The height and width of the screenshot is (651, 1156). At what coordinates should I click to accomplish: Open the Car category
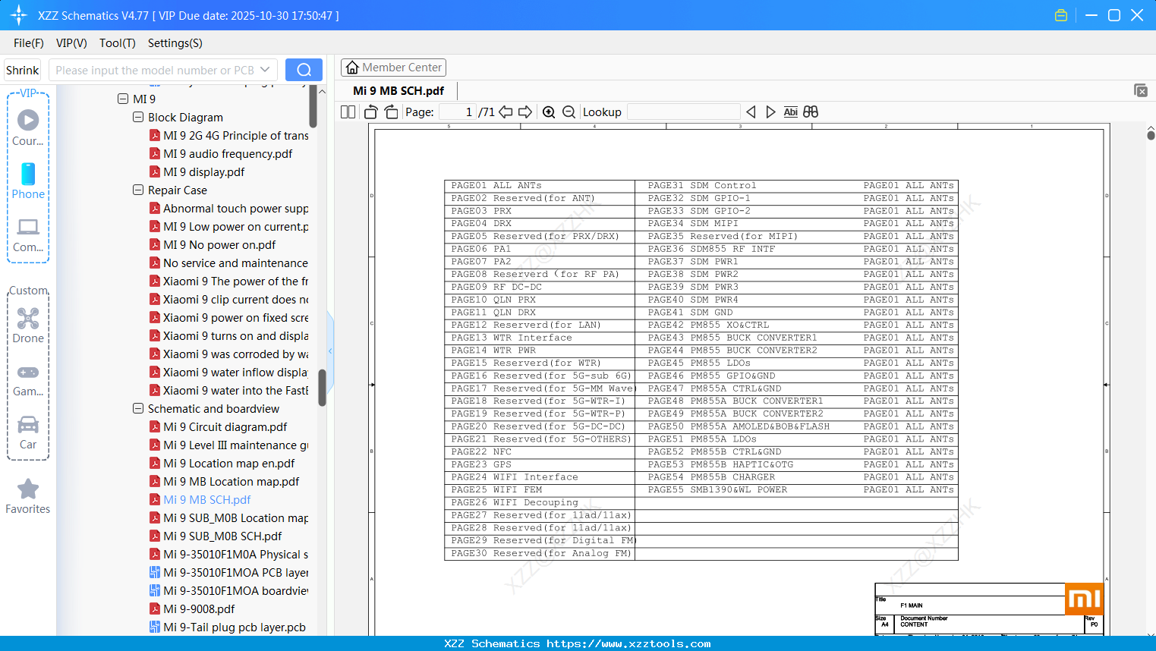click(28, 432)
